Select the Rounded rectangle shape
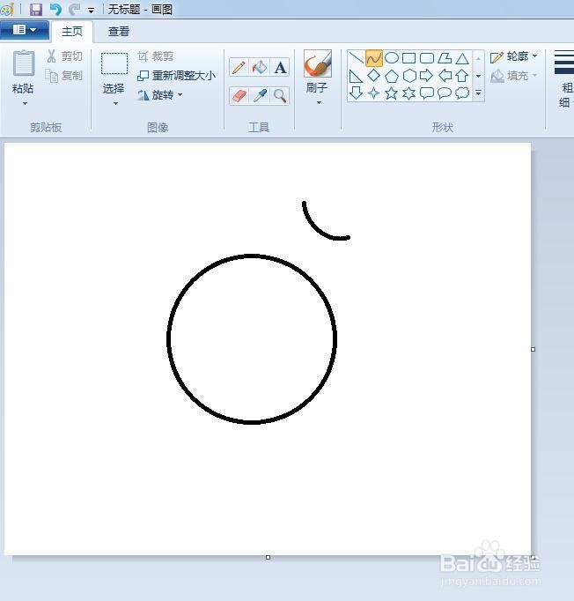574x601 pixels. [427, 58]
